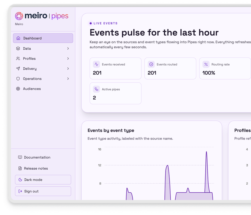Click the Routing rate percent icon
Viewport: 251px width, 215px height.
206,64
